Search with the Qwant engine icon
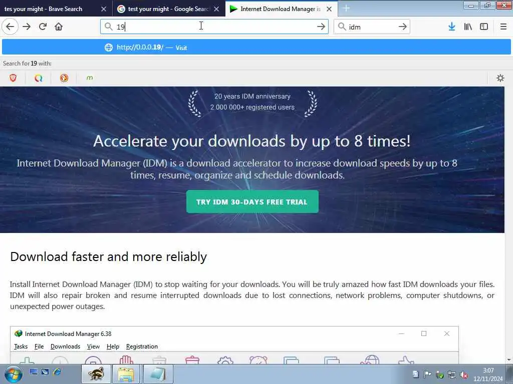This screenshot has height=384, width=513. (x=39, y=77)
